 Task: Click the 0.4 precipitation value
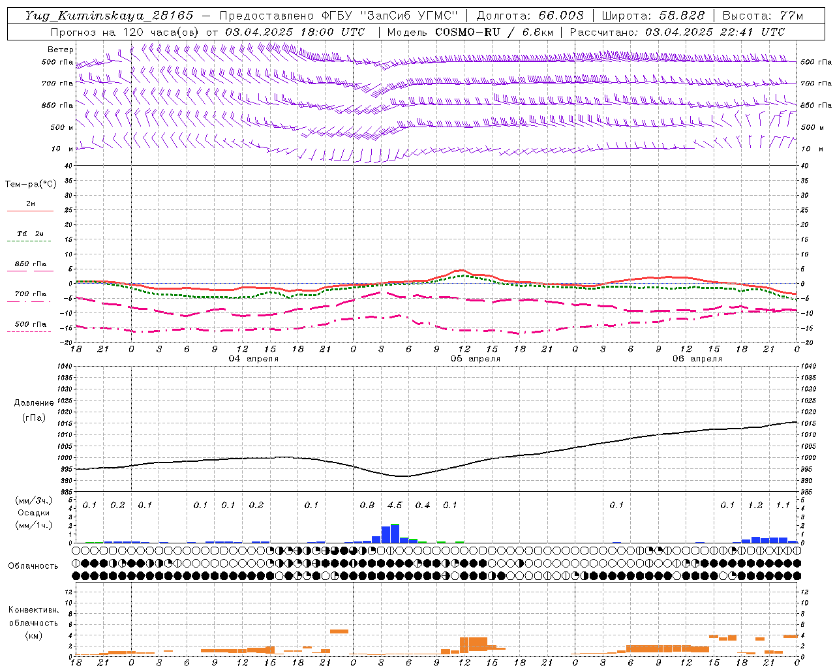coord(423,506)
